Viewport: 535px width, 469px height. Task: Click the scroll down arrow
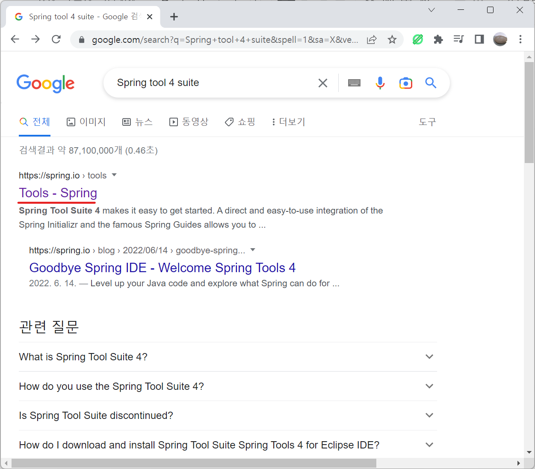pyautogui.click(x=529, y=452)
